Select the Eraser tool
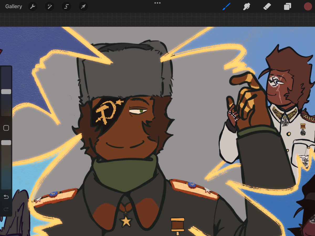 click(267, 6)
